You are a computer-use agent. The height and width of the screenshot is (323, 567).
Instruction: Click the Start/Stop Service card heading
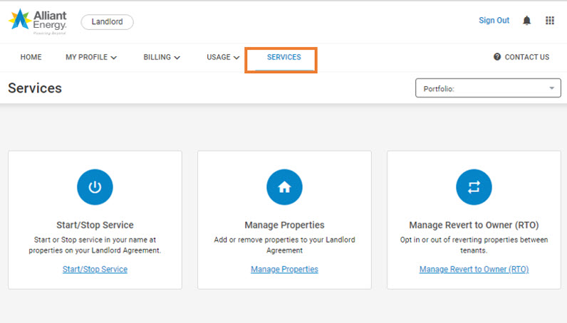click(x=95, y=225)
